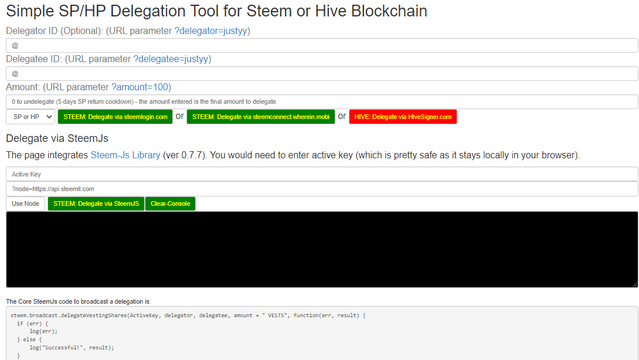Focus the Delegatee ID input field
The image size is (639, 360).
click(x=322, y=74)
